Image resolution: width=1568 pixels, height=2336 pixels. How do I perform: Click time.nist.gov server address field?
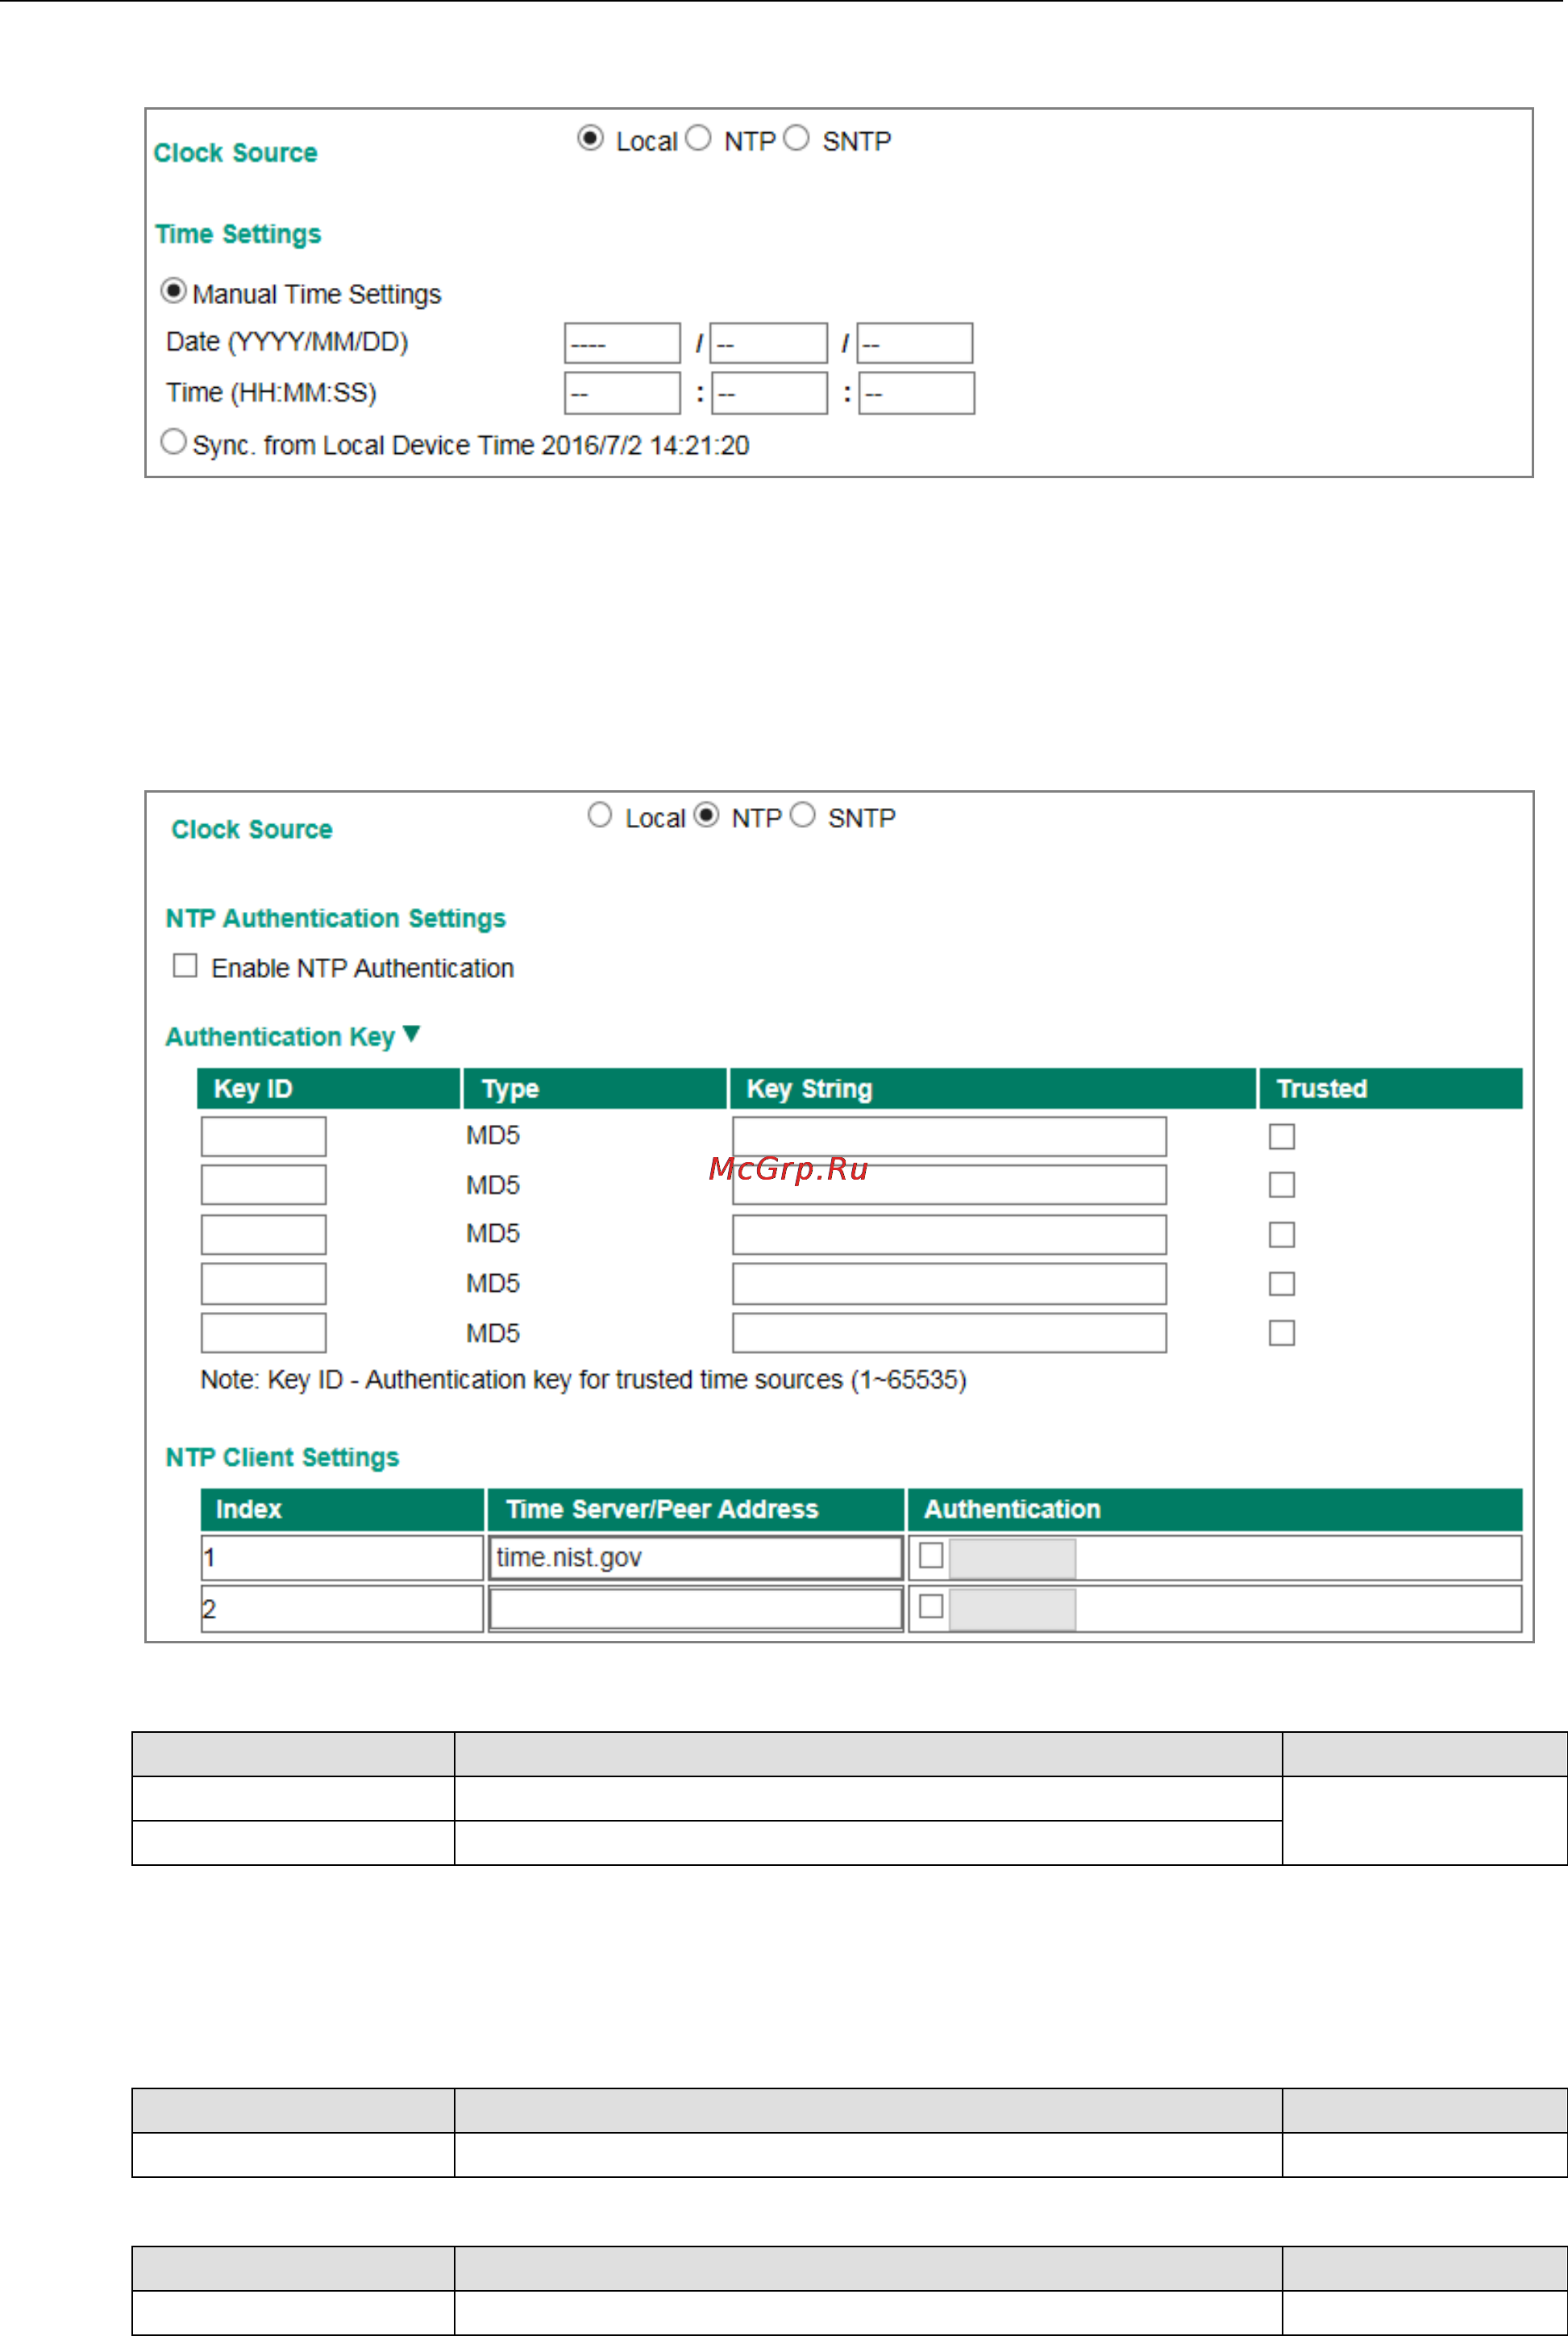tap(696, 1558)
